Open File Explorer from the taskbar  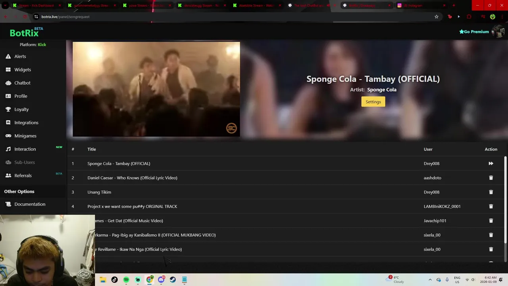click(103, 280)
